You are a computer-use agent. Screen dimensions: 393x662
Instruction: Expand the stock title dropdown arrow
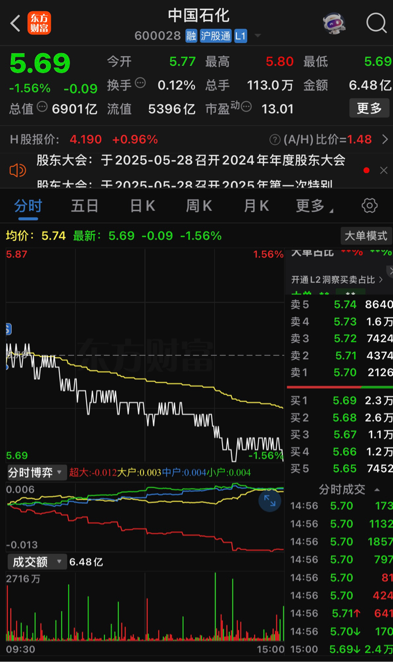coord(257,36)
